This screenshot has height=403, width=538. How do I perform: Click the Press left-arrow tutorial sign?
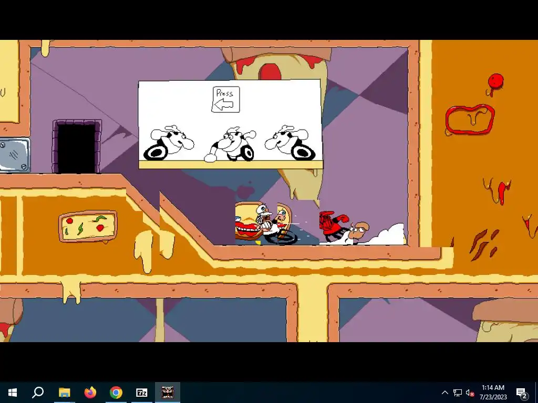(225, 99)
